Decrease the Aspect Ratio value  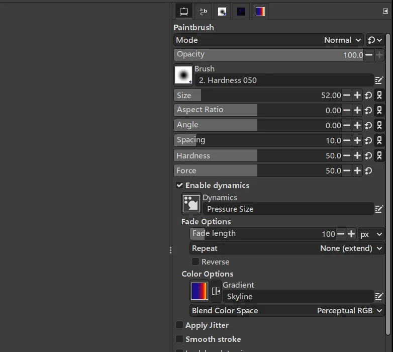click(x=347, y=110)
